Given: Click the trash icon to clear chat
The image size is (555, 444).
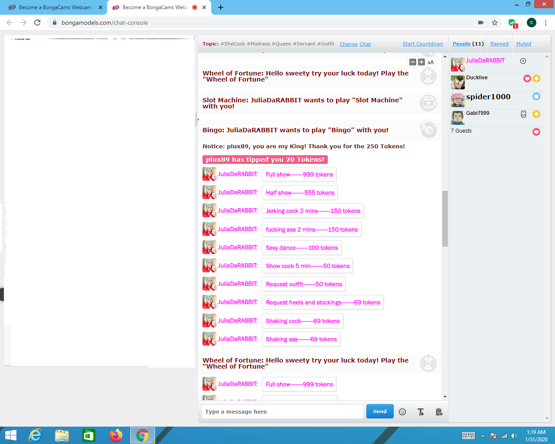Looking at the screenshot, I should pos(439,412).
